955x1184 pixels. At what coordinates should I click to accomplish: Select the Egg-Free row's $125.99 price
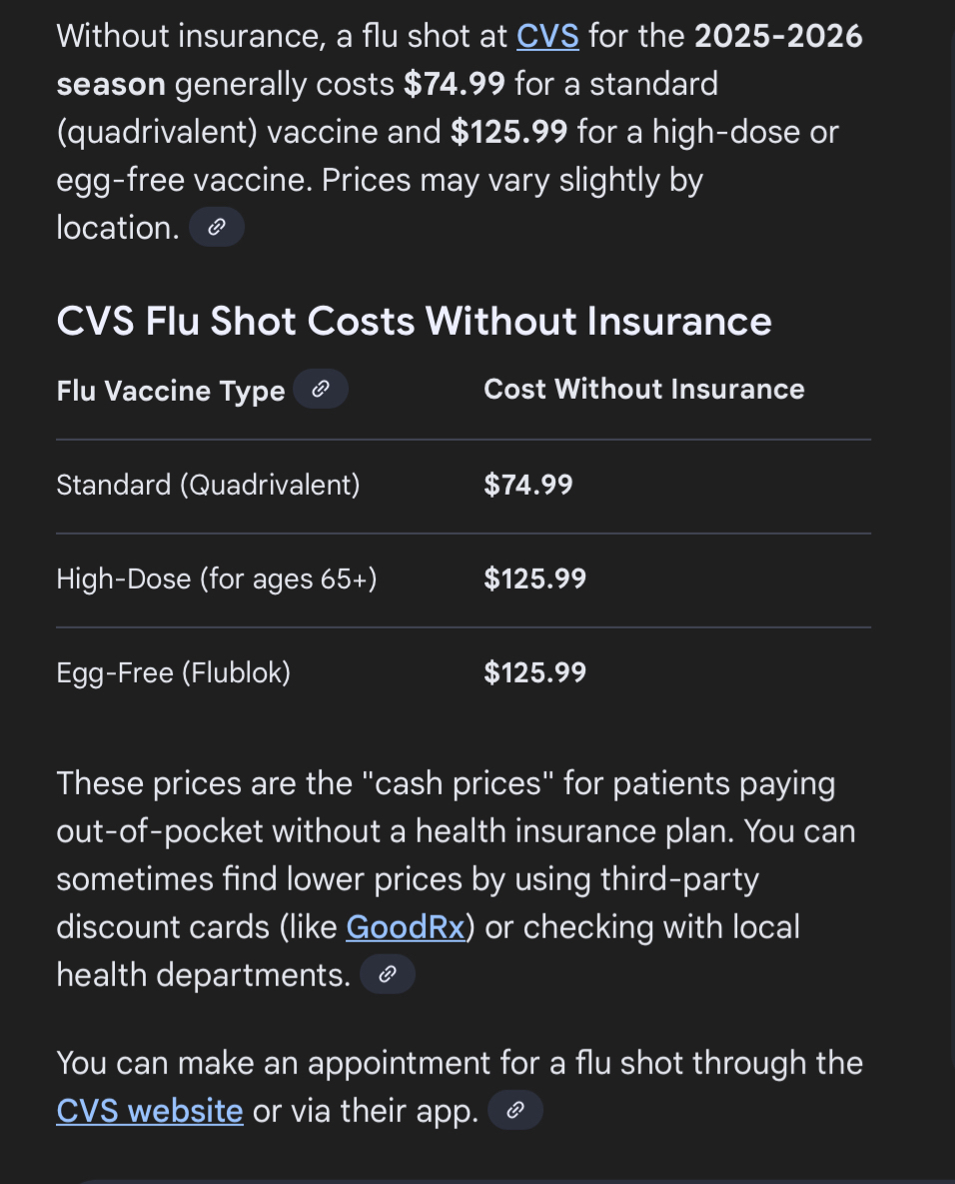click(x=535, y=673)
